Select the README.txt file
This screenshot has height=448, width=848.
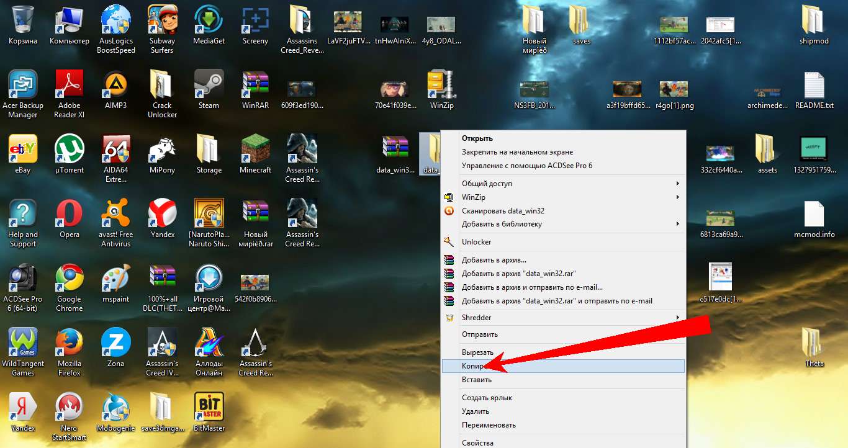pyautogui.click(x=814, y=84)
